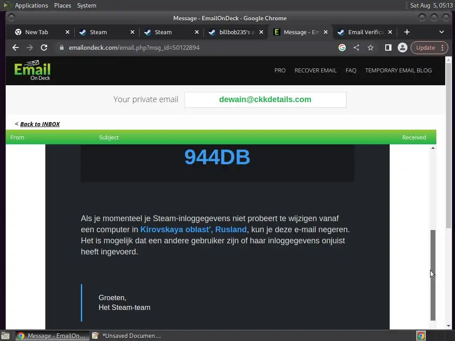Click the email frame scrollbar thumb
Screen dimensions: 455x341
click(x=433, y=275)
